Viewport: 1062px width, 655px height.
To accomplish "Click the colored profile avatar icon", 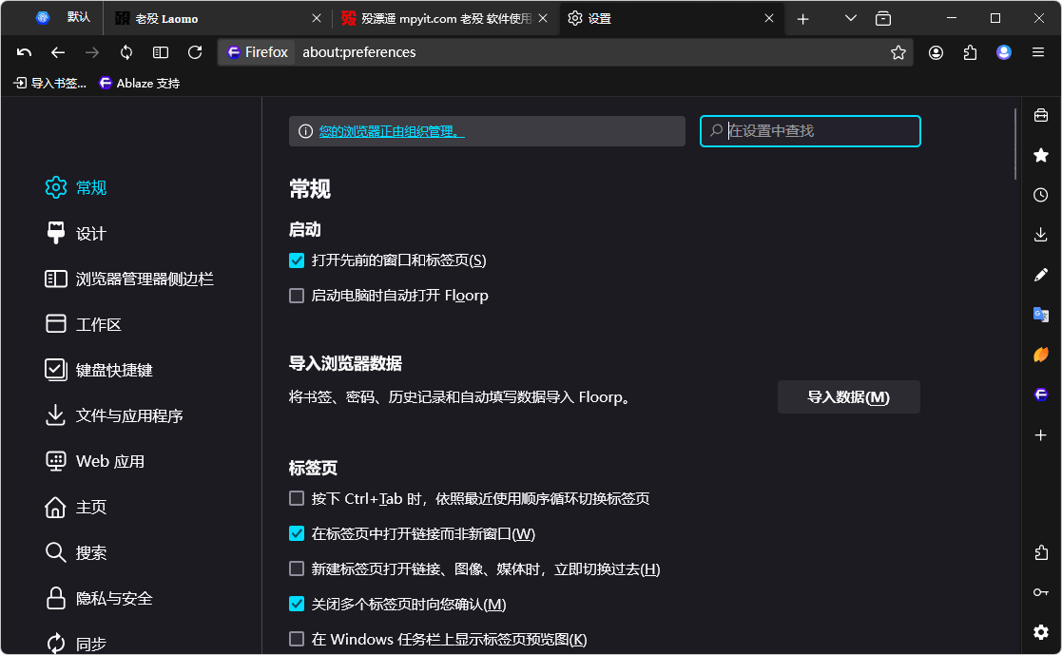I will 1004,52.
